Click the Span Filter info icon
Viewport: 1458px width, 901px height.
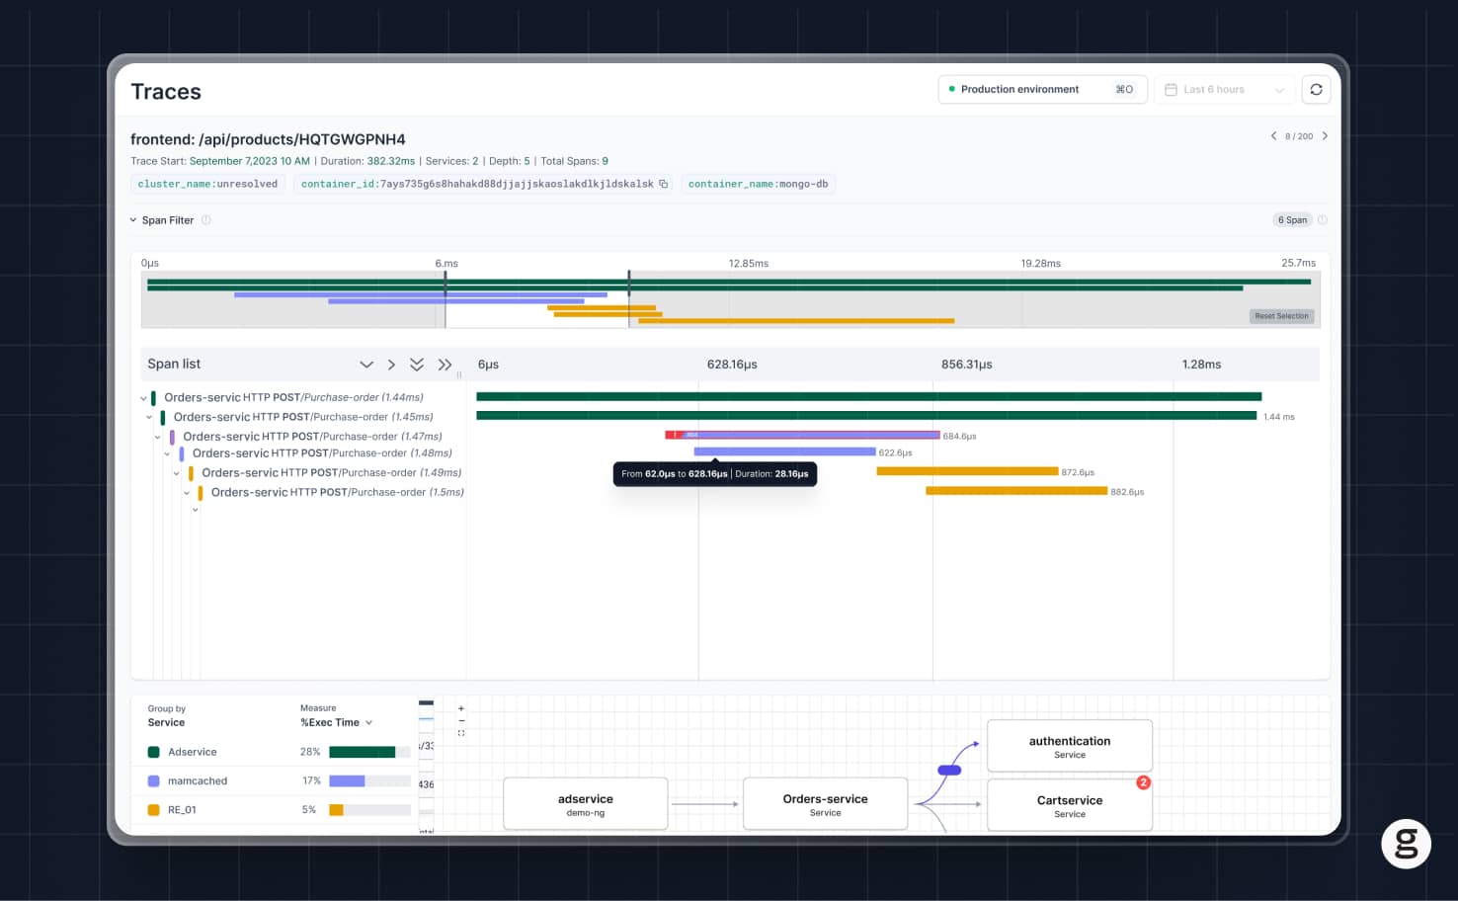tap(206, 220)
